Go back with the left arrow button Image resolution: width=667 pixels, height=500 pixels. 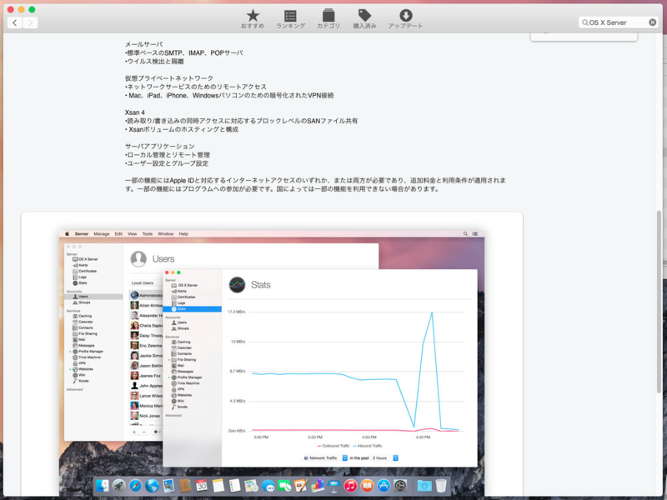point(15,22)
